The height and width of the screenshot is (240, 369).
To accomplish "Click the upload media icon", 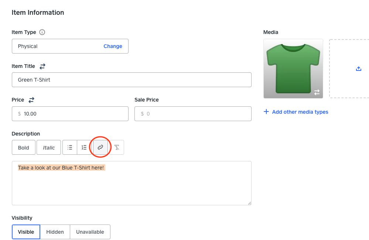I will pyautogui.click(x=358, y=69).
